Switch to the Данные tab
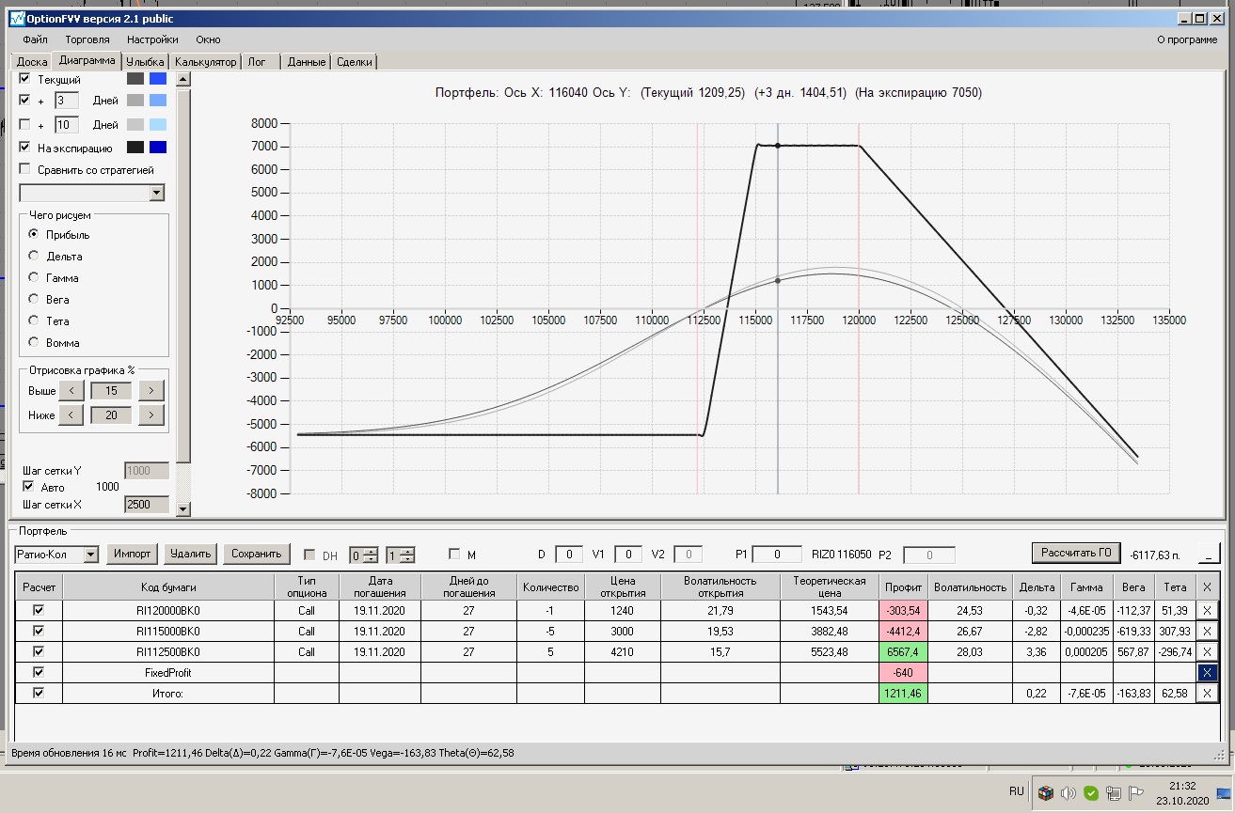 coord(307,62)
